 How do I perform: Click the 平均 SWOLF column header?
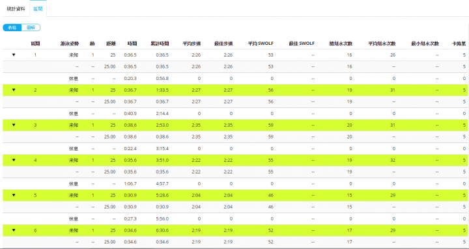point(261,44)
